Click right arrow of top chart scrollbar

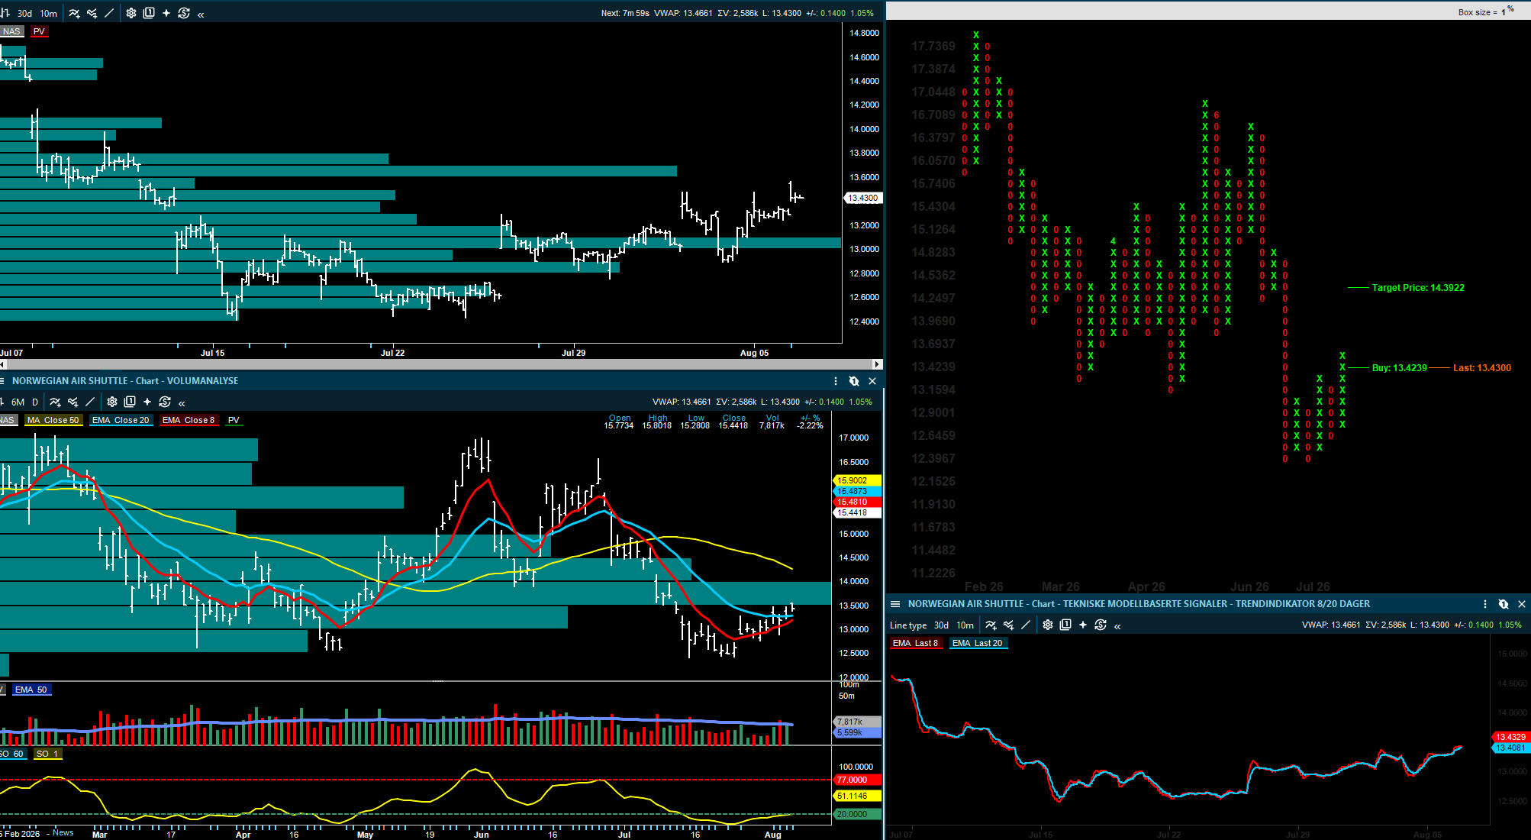pyautogui.click(x=878, y=364)
